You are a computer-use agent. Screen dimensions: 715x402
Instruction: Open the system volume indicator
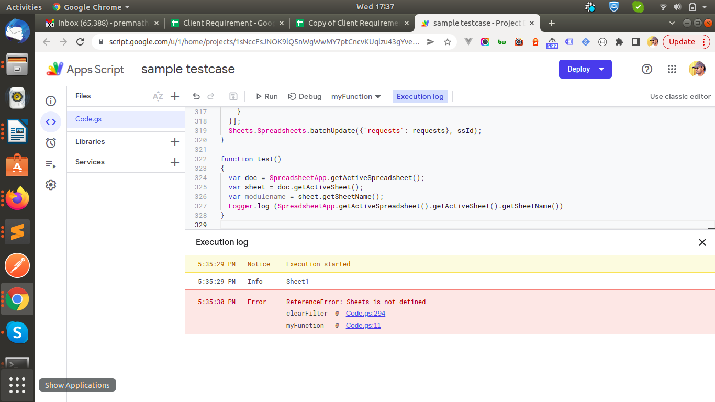click(677, 7)
